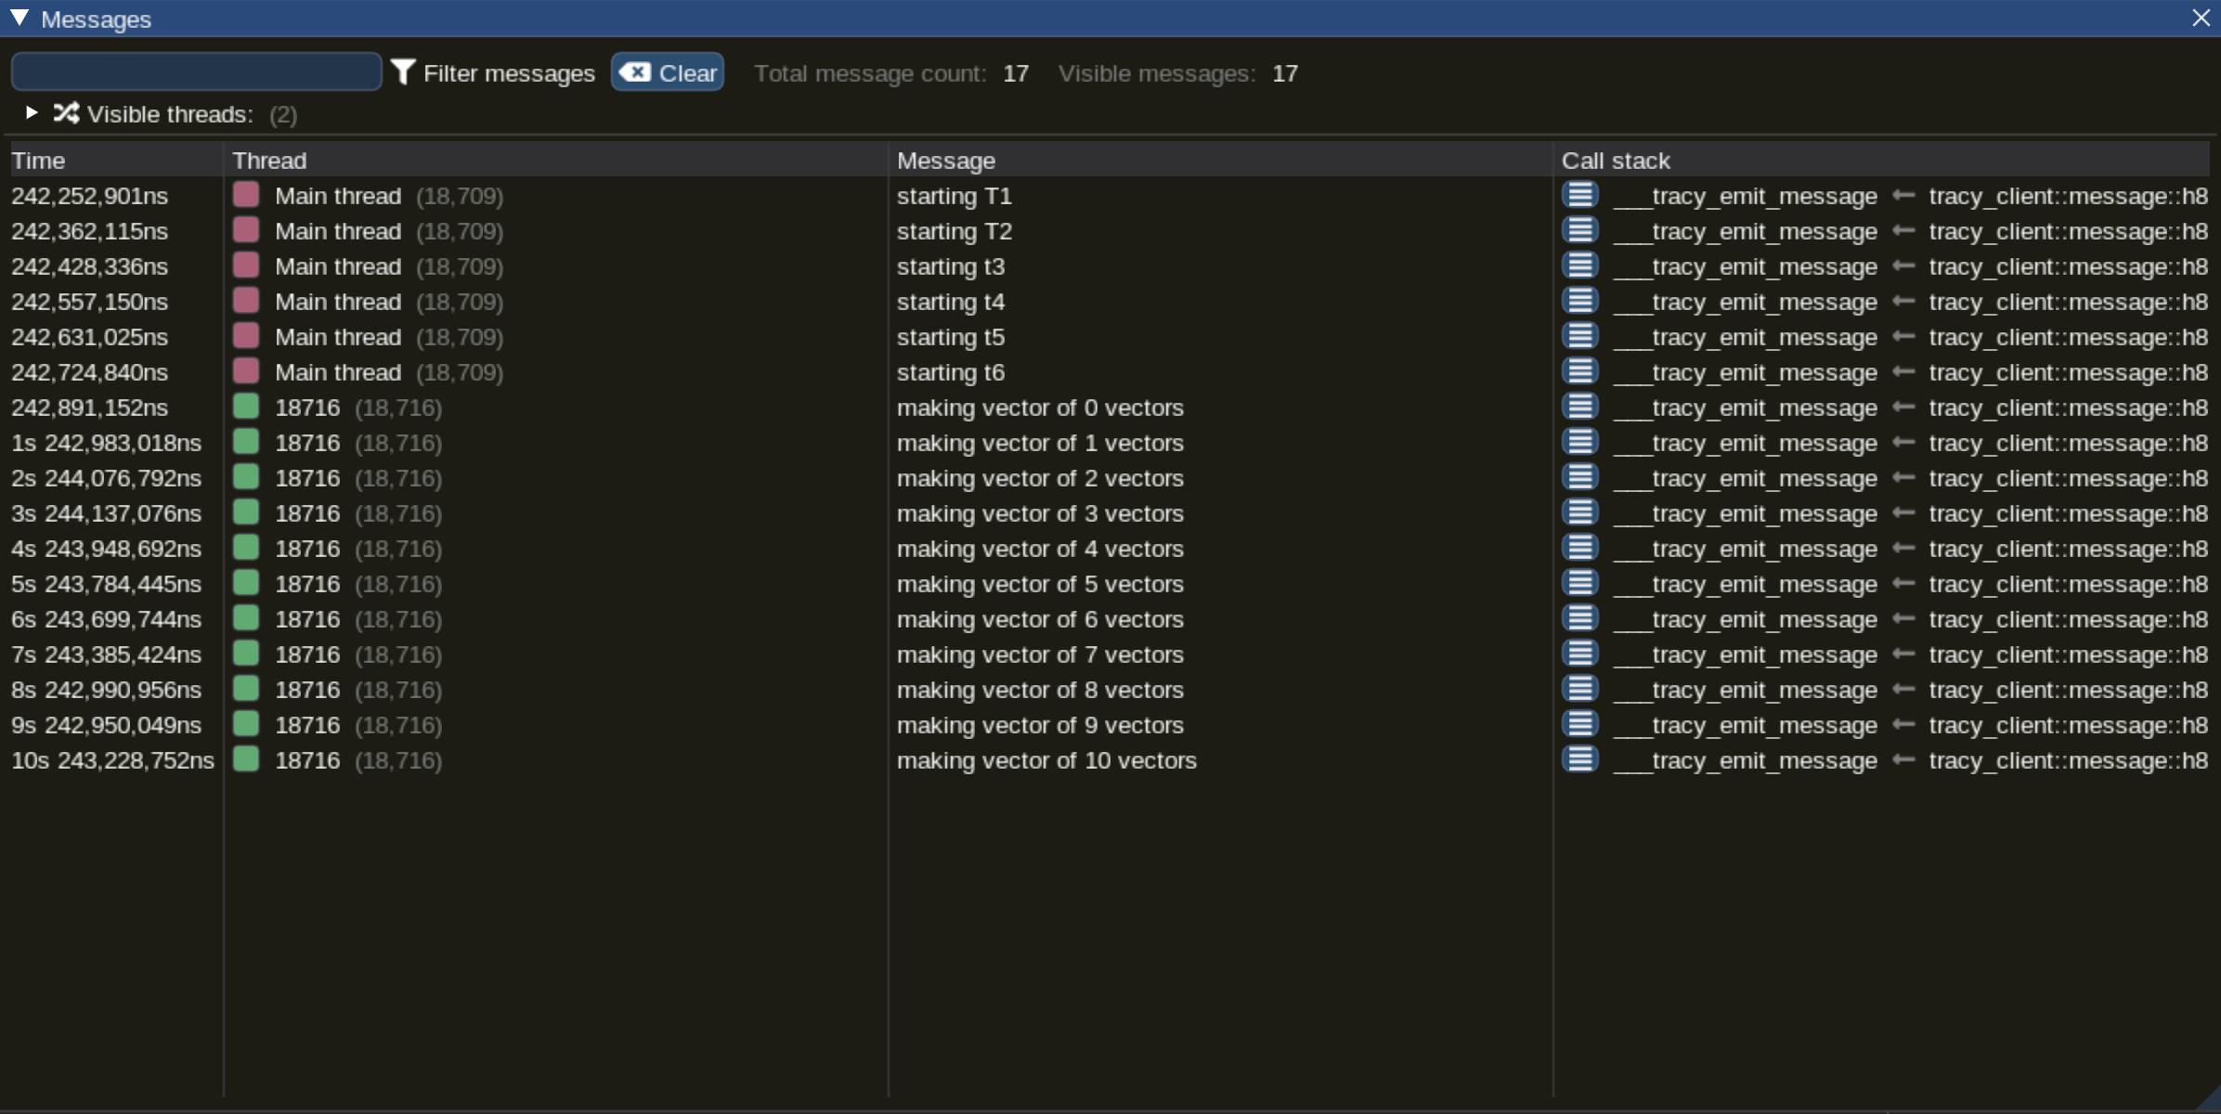
Task: Clear the message filter
Action: point(667,72)
